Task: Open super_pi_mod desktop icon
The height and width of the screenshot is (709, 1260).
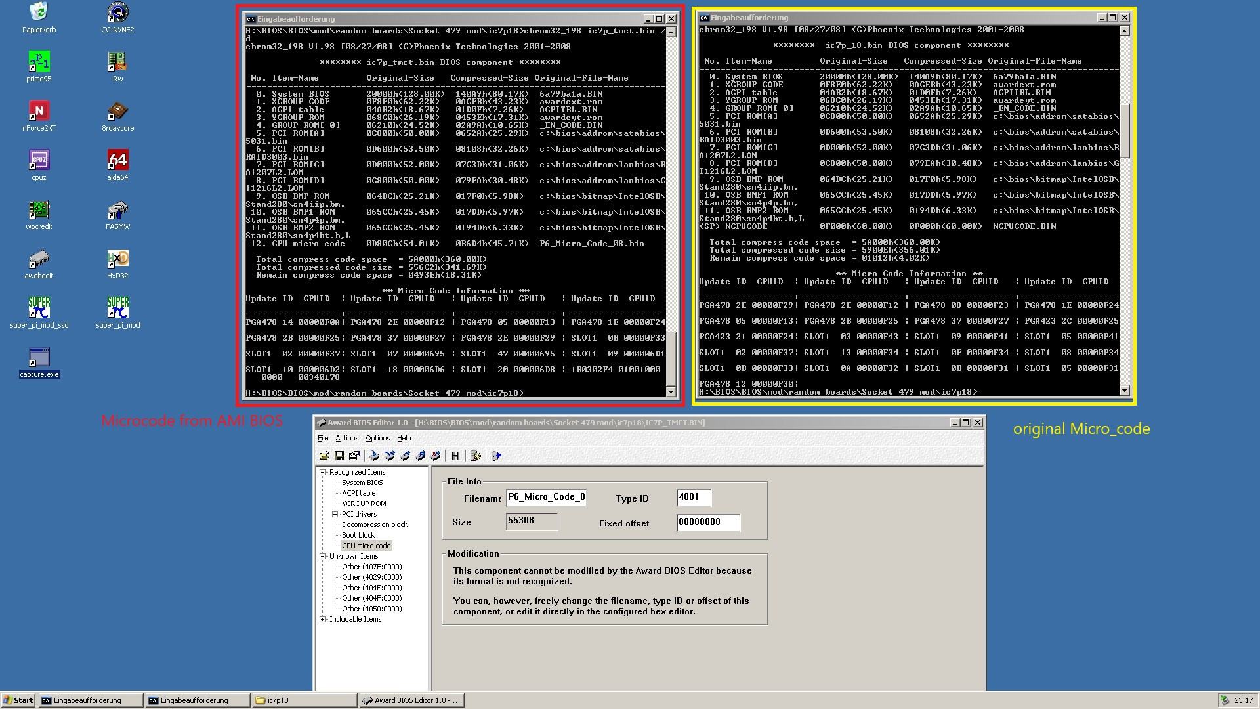Action: (117, 313)
